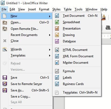The height and width of the screenshot is (109, 111).
Task: Click the yellow Drawing icon
Action: (57, 35)
